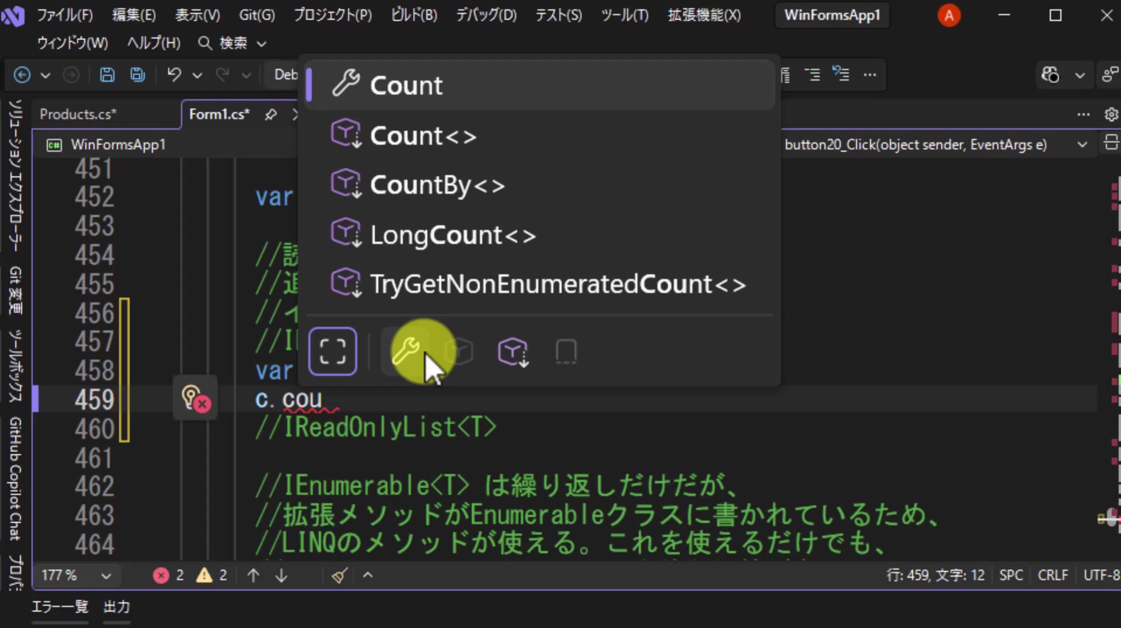Switch to the Form1.cs* tab
Screen dimensions: 1121x628
[x=219, y=114]
